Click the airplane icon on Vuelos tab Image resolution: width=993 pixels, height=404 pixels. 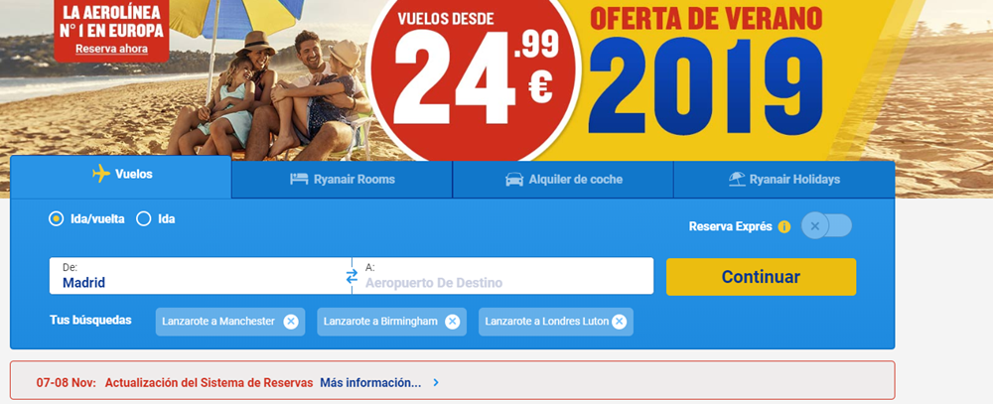click(101, 174)
